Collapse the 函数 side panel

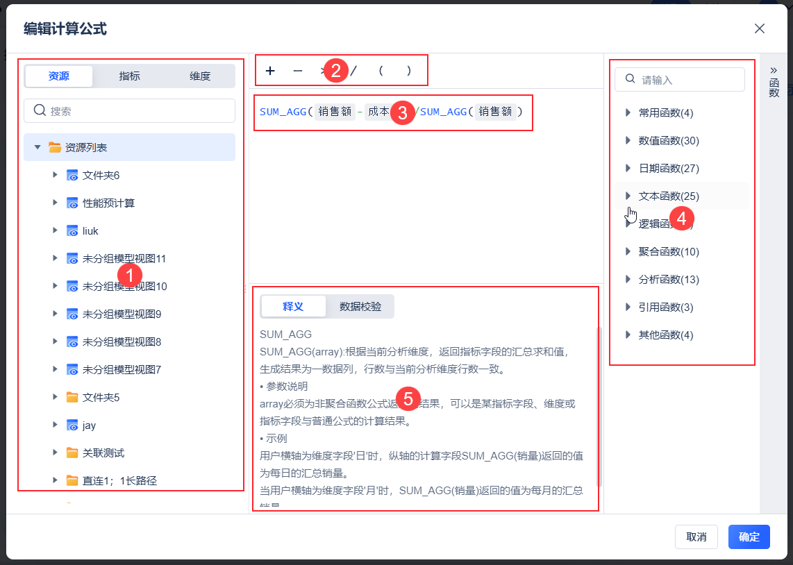pos(774,71)
